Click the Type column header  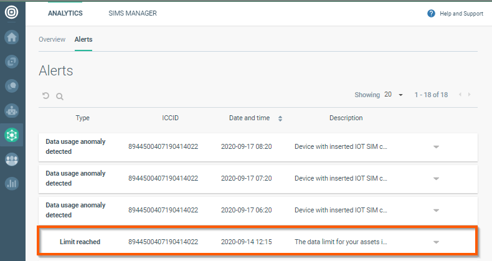point(83,118)
